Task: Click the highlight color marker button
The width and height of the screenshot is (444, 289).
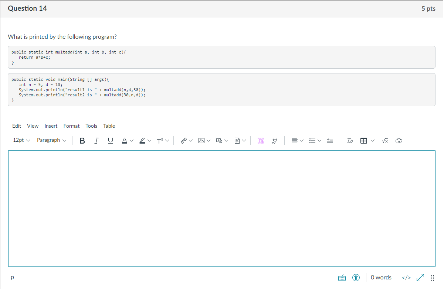Action: coord(142,140)
